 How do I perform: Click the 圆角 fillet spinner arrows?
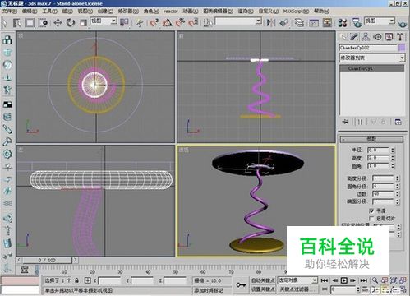pos(393,166)
